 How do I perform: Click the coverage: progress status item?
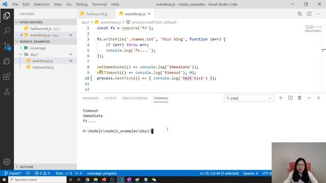pos(102,173)
